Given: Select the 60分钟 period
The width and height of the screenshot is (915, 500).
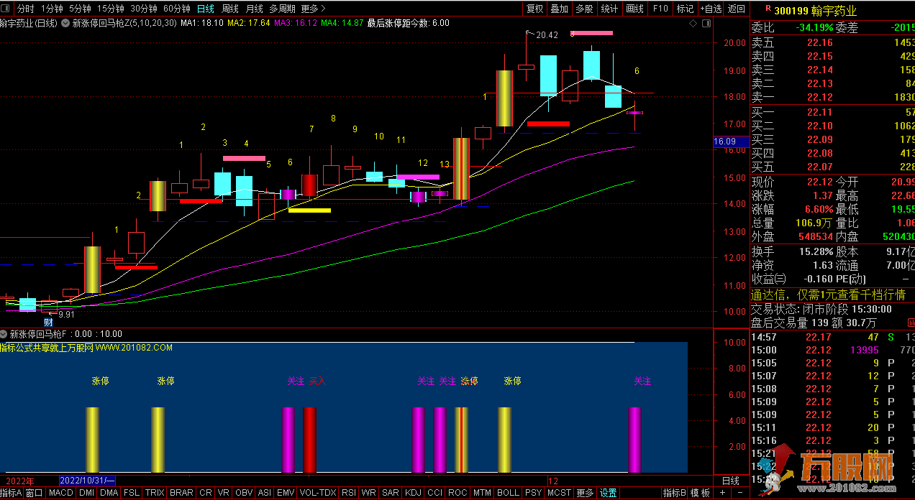Looking at the screenshot, I should point(177,9).
